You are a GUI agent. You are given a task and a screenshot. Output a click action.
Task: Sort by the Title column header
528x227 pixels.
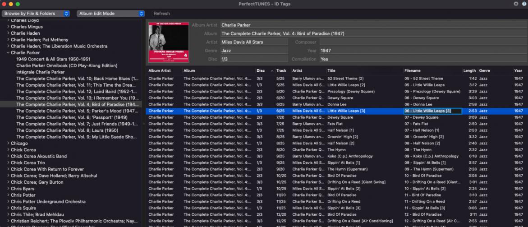click(x=335, y=71)
